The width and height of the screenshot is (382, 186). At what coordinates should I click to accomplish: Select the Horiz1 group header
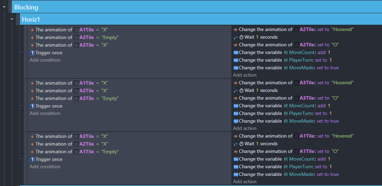click(201, 19)
